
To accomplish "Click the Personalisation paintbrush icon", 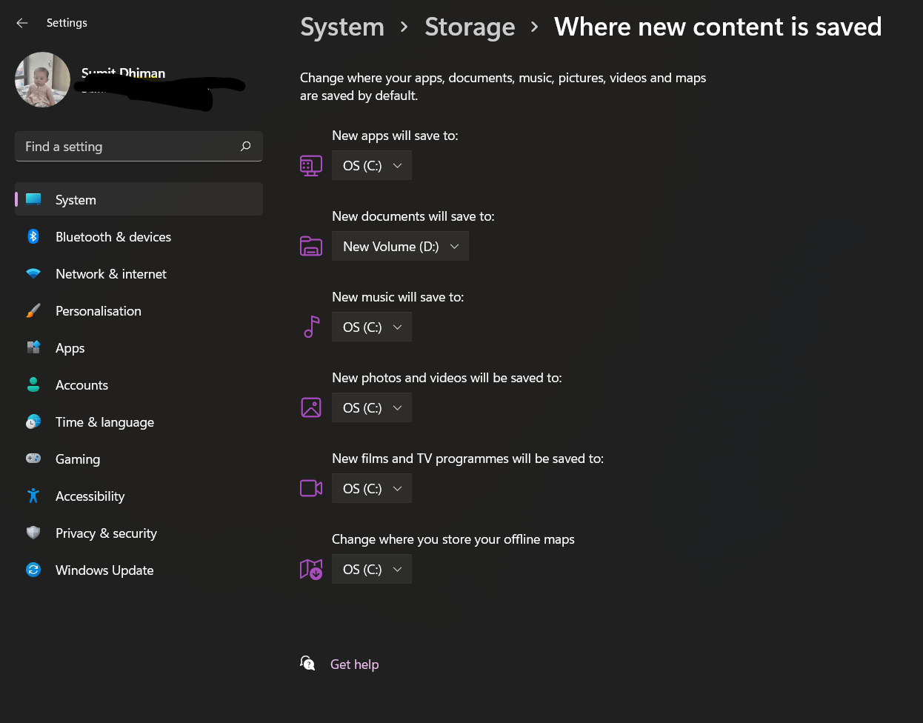I will click(x=33, y=310).
